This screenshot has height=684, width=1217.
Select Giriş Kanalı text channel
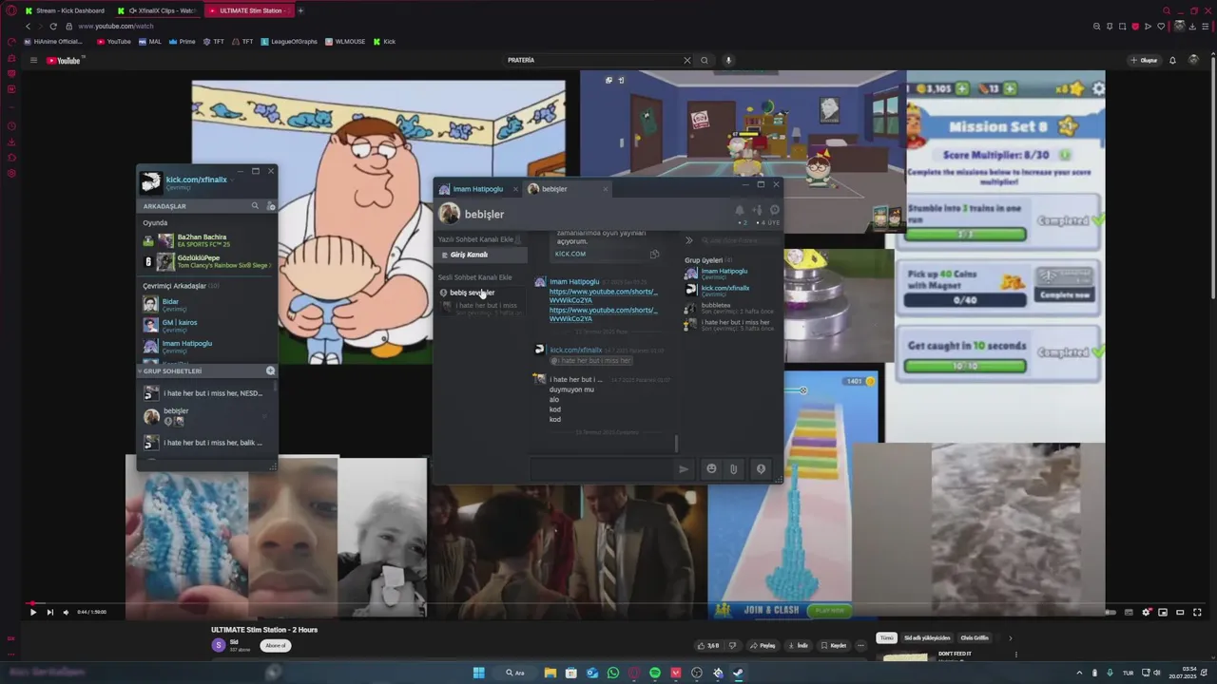[480, 255]
